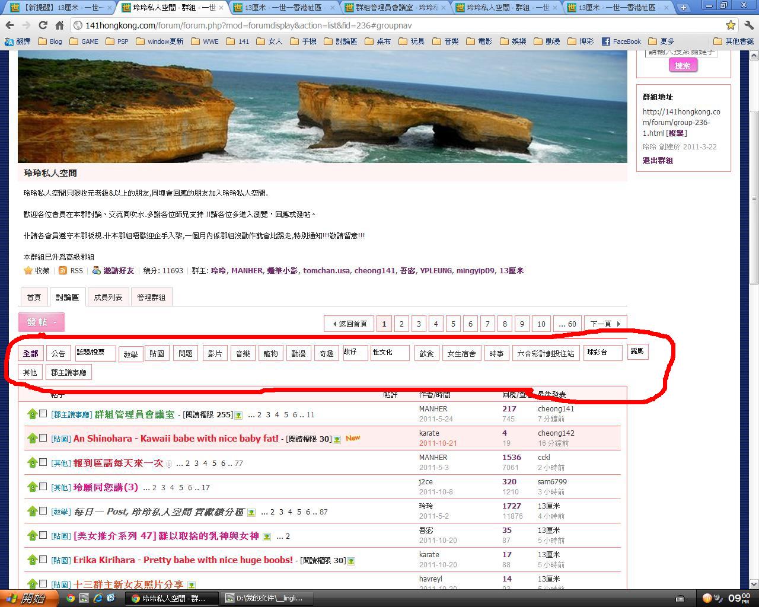Filter threads by 貼圖 category
The height and width of the screenshot is (607, 759).
(x=157, y=353)
